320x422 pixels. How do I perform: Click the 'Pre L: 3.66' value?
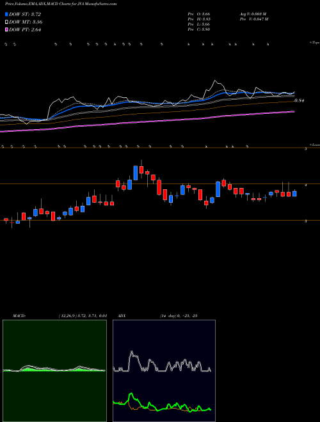[199, 24]
